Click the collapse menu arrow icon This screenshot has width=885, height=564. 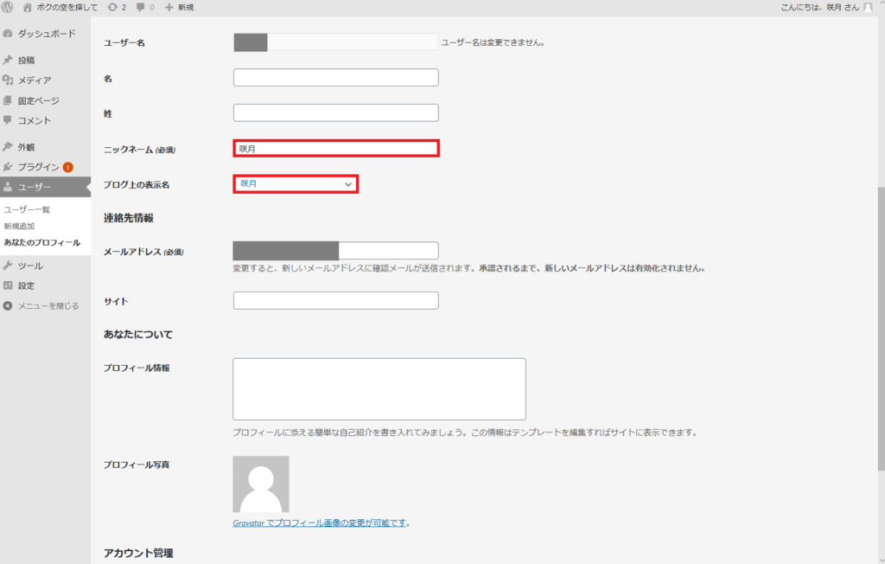[8, 305]
